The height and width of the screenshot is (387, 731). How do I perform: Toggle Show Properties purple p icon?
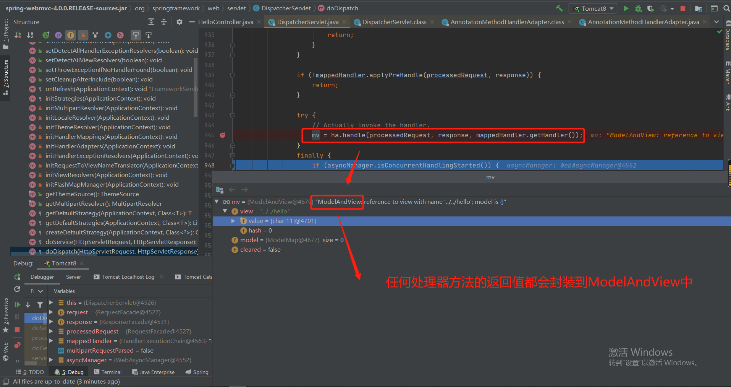coord(58,35)
